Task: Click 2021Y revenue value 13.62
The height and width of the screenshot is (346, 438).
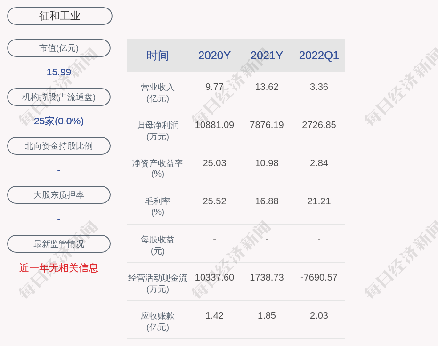Action: pyautogui.click(x=267, y=87)
